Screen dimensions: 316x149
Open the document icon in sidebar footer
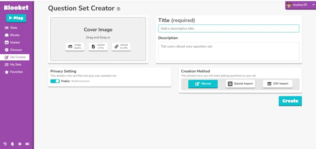(x=12, y=144)
